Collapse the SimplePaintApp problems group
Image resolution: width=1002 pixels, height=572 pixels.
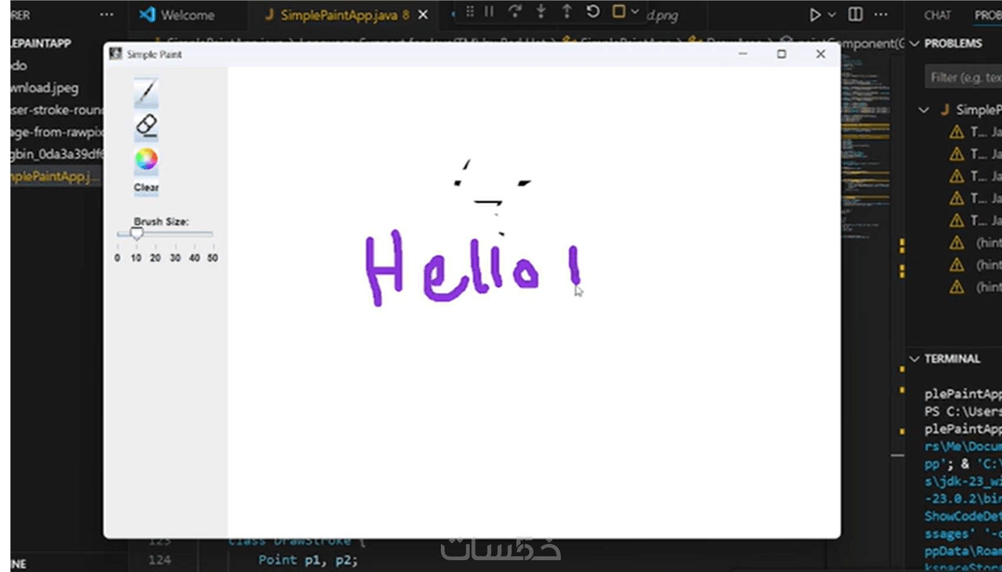click(x=924, y=110)
